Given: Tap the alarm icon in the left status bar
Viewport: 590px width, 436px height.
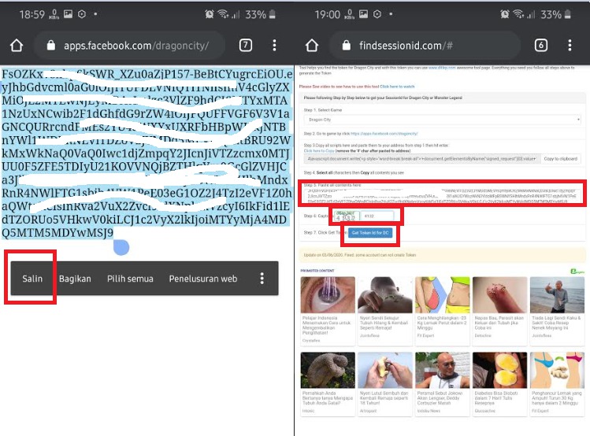Looking at the screenshot, I should click(x=210, y=14).
